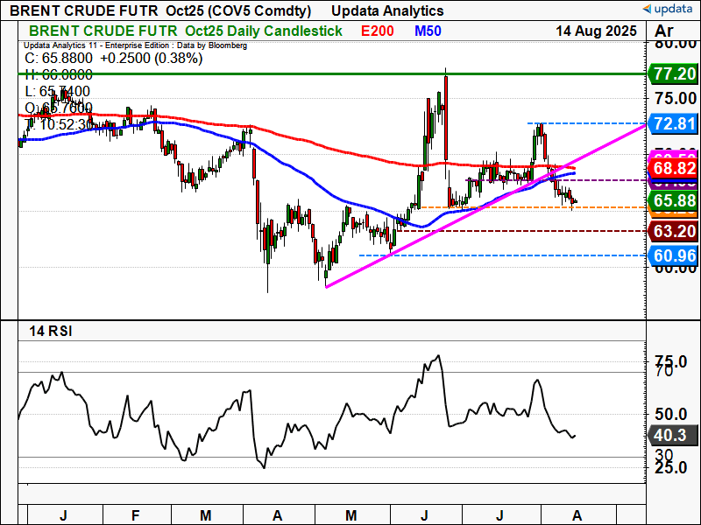Viewport: 701px width, 525px height.
Task: Click the 50.0 RSI axis label
Action: pyautogui.click(x=670, y=414)
